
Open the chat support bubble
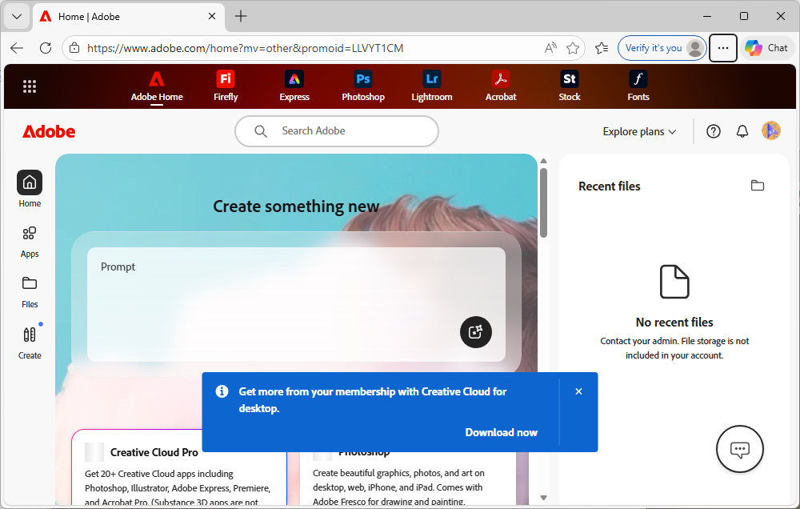[x=739, y=449]
